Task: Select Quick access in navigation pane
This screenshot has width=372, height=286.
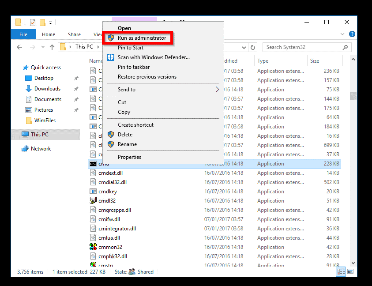Action: [46, 68]
